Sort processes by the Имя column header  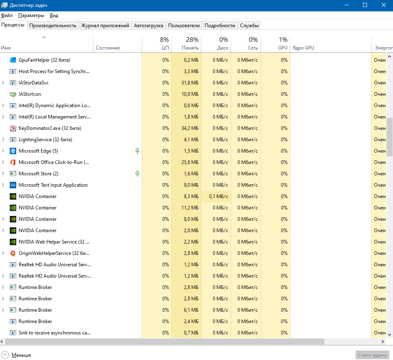(x=47, y=44)
